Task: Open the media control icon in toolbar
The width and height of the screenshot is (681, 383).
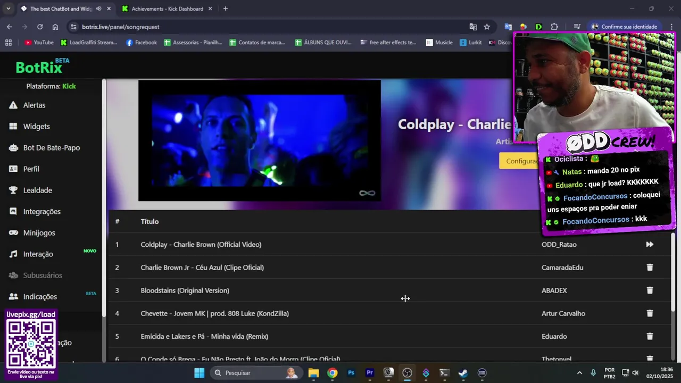Action: pyautogui.click(x=577, y=27)
